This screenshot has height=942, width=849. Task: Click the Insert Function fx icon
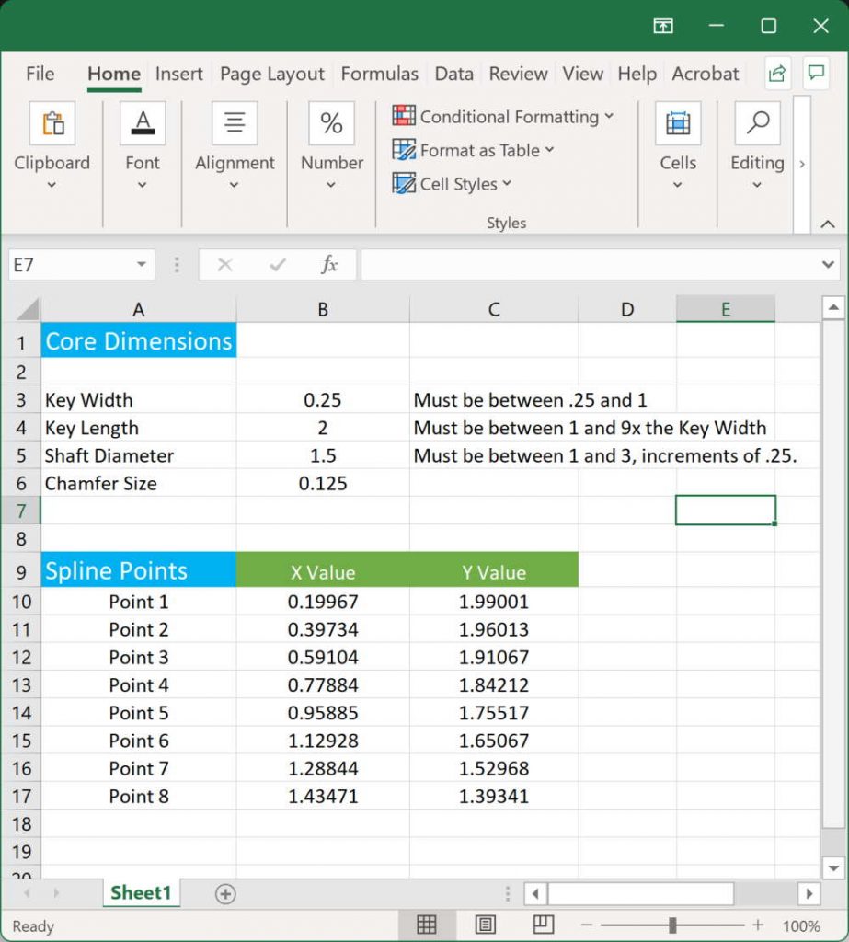pyautogui.click(x=329, y=264)
